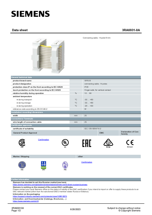Click 'Information- and Downloadcenter' text

(x=39, y=199)
